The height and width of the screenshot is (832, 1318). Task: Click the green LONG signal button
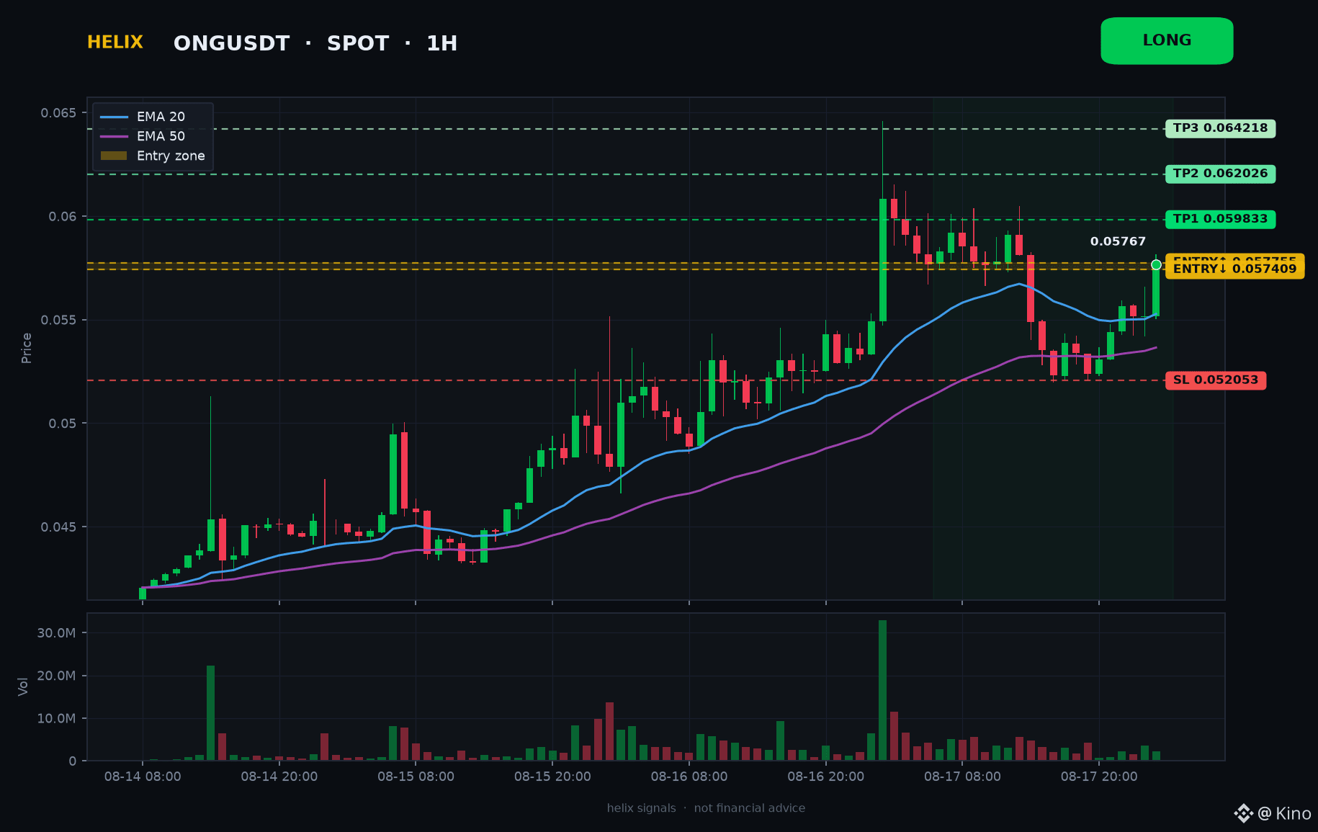pyautogui.click(x=1167, y=41)
